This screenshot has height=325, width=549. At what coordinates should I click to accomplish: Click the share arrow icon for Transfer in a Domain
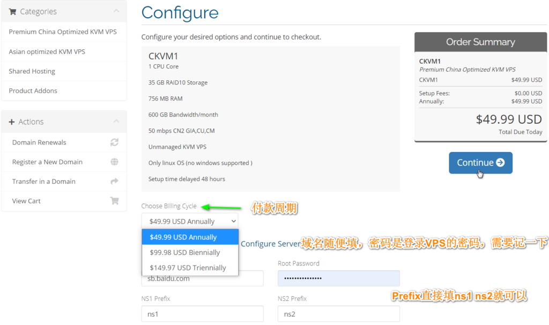tap(115, 181)
